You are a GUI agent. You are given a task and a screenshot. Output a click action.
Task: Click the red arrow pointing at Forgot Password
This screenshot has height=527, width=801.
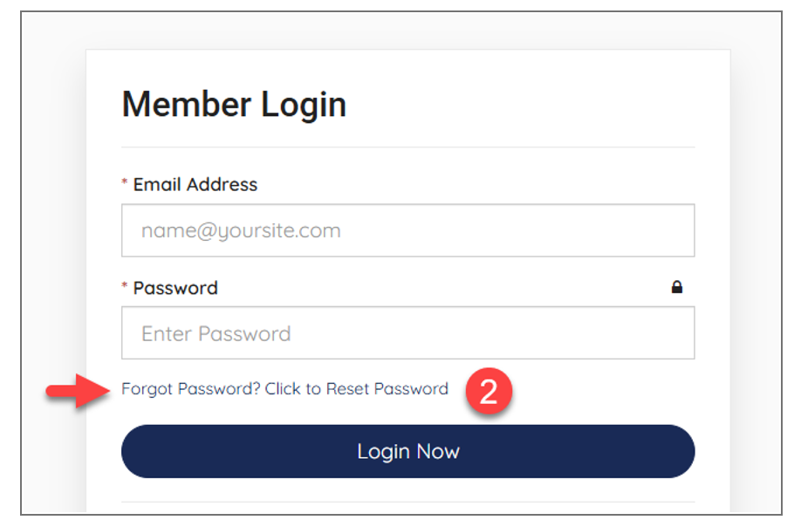[x=78, y=390]
